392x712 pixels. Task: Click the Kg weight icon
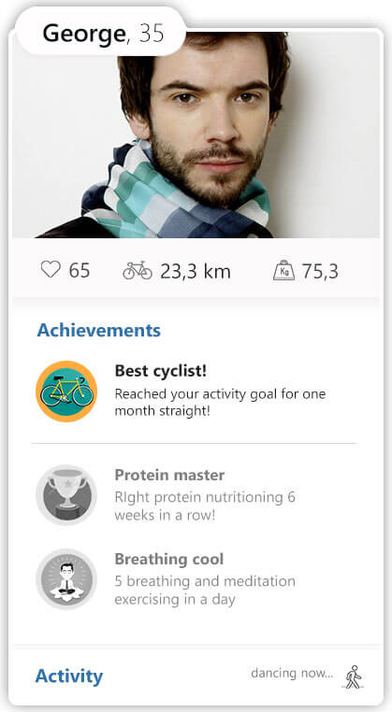(x=283, y=271)
